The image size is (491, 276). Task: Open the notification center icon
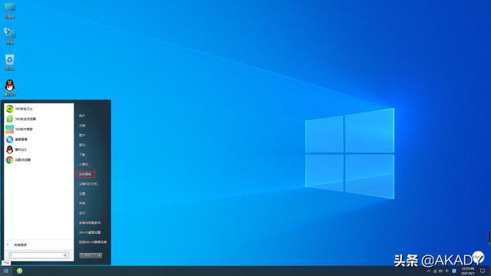pos(483,271)
